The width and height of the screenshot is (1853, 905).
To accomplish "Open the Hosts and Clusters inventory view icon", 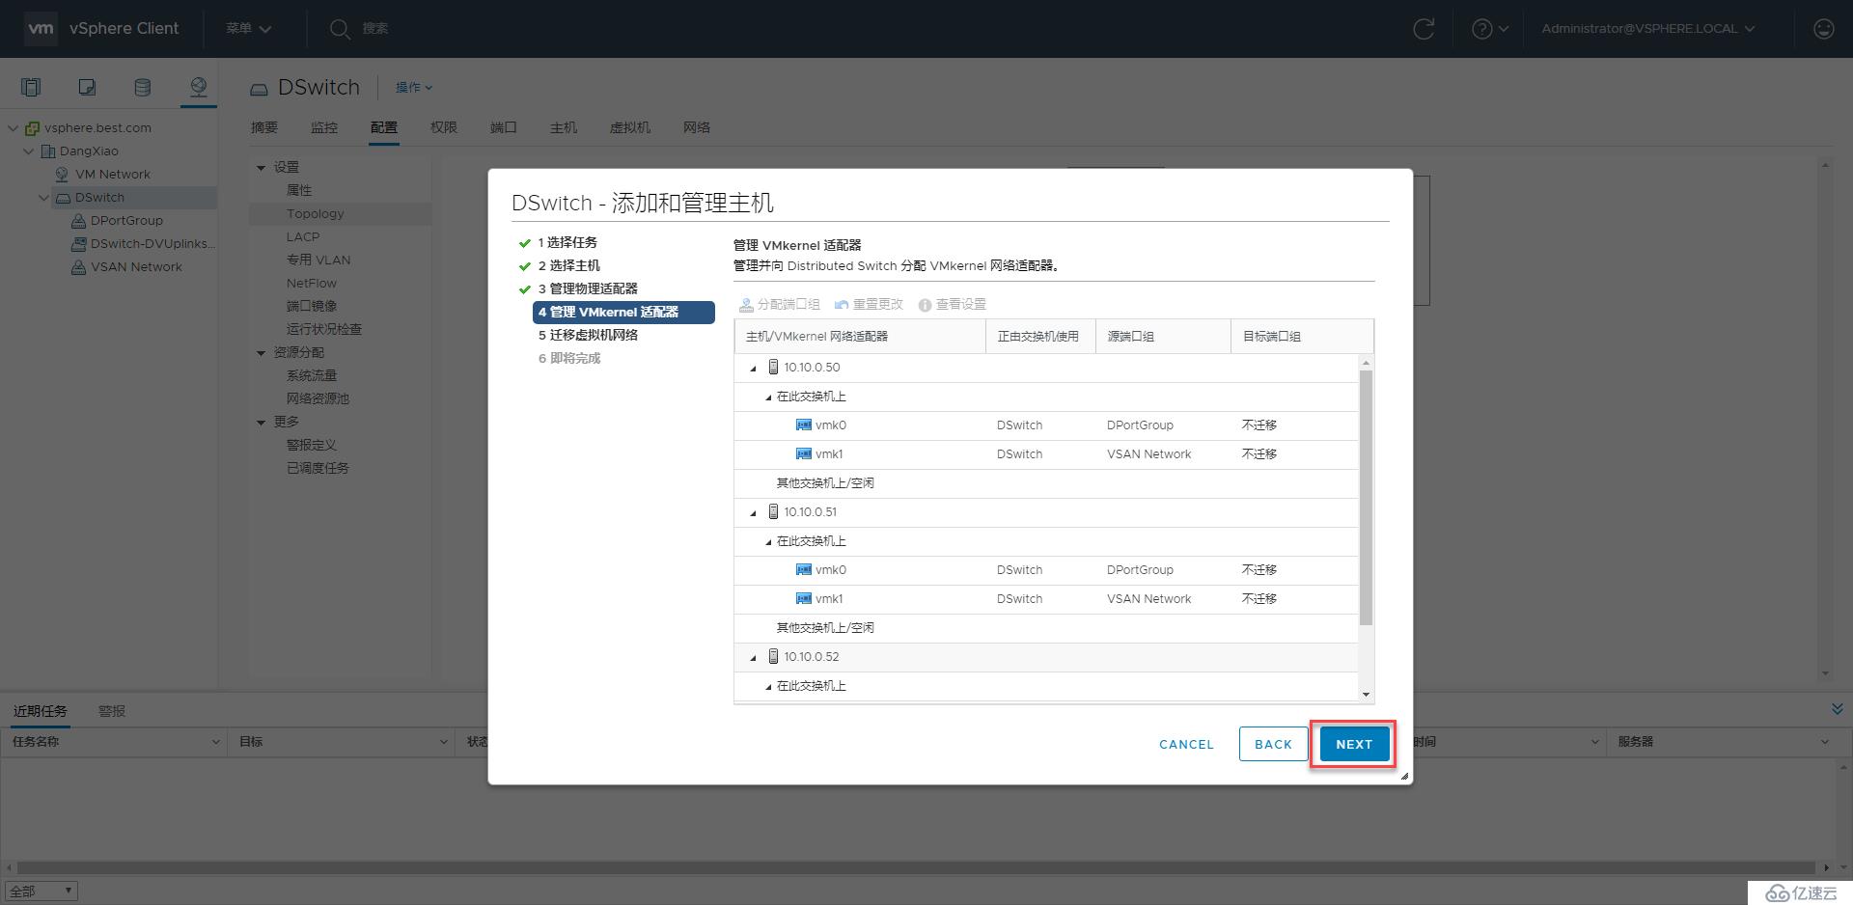I will click(x=31, y=88).
